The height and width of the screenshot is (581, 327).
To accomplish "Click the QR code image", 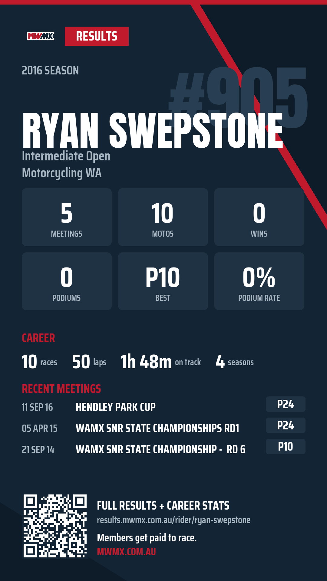I will point(55,526).
